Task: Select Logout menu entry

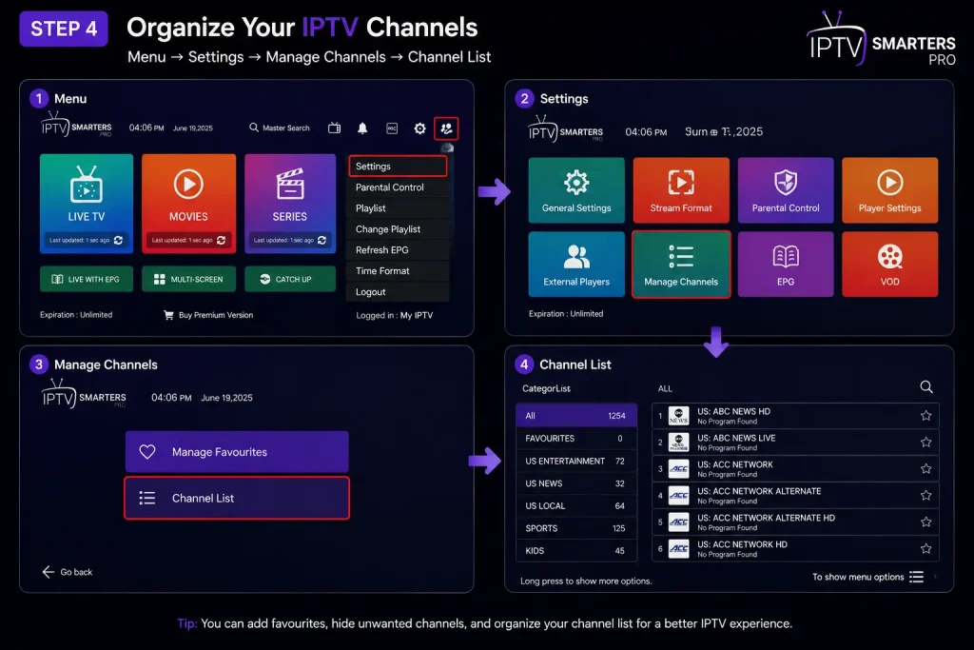Action: click(398, 292)
